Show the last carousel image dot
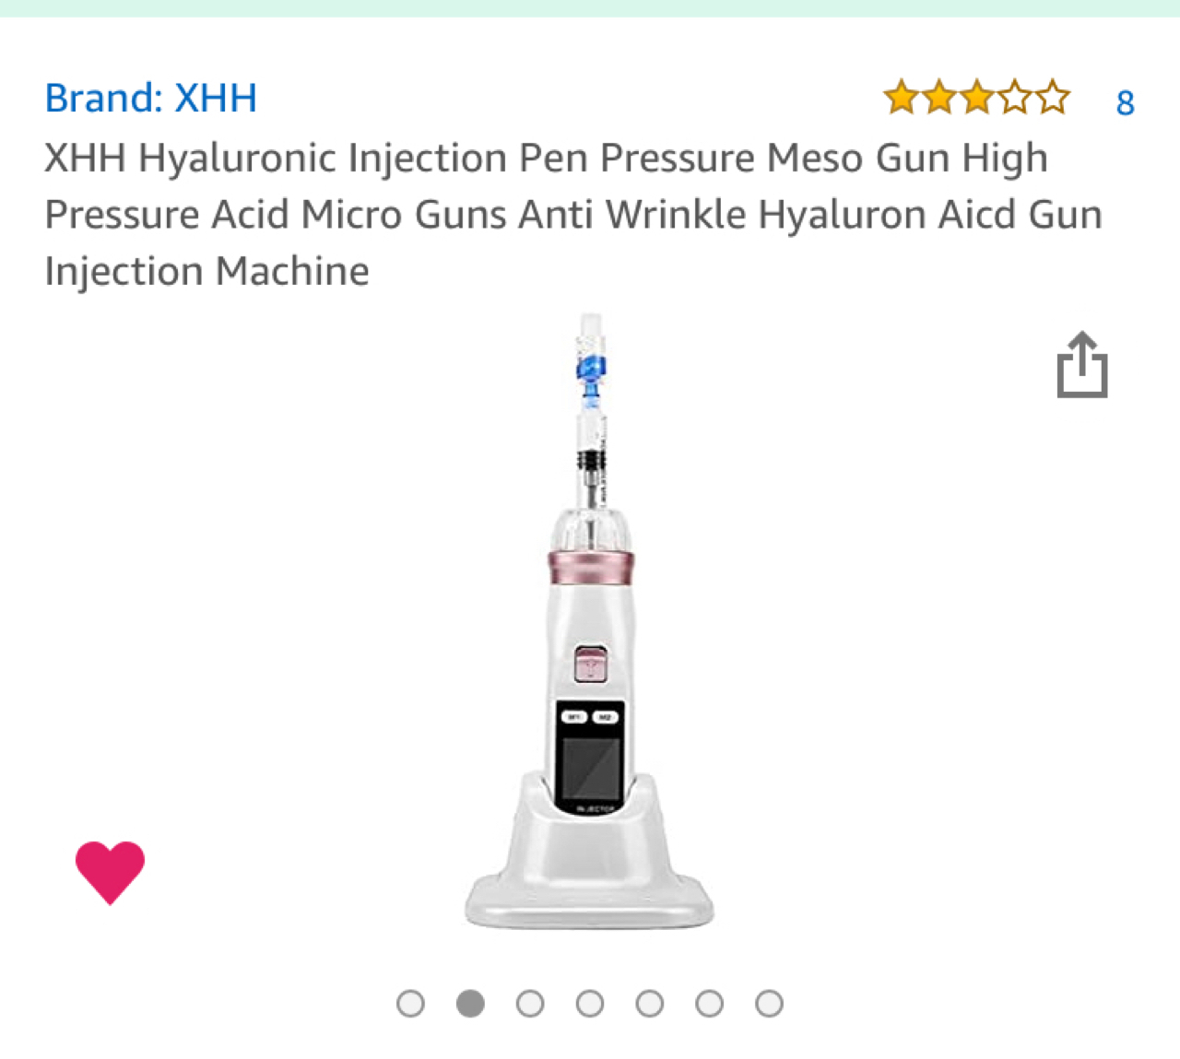This screenshot has height=1059, width=1180. click(769, 1003)
